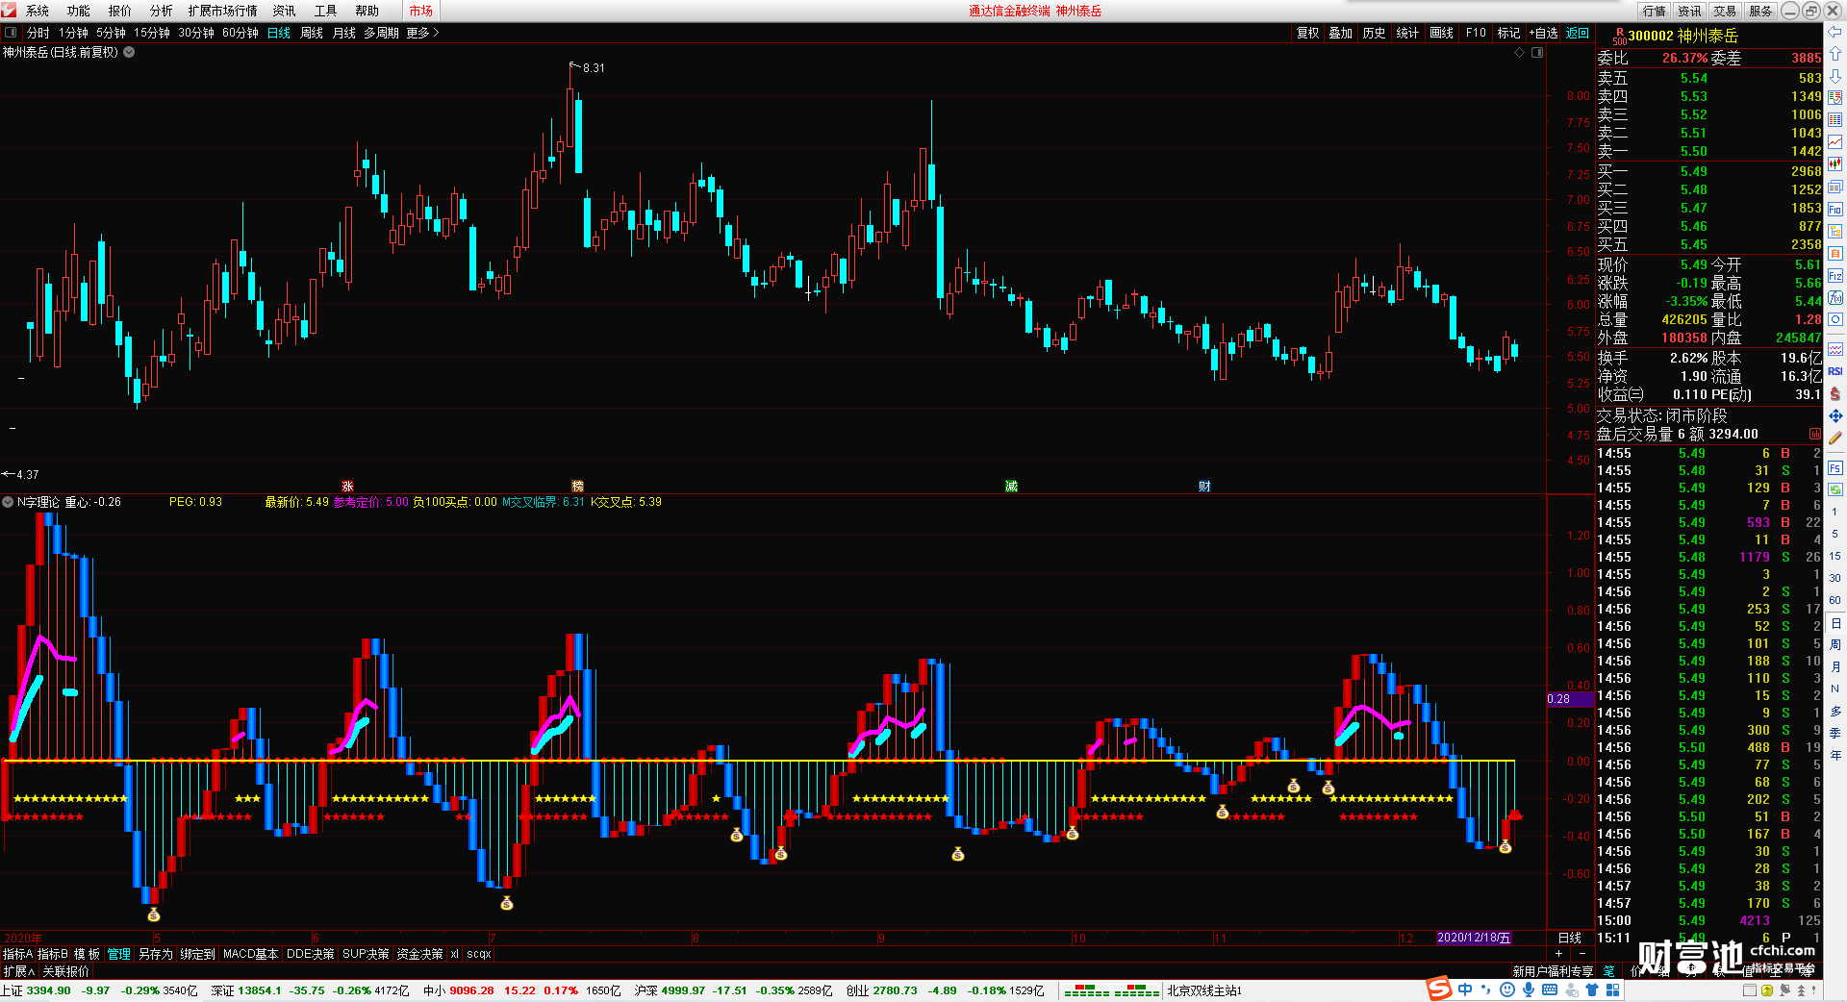Open the quote list icon with checkmark
This screenshot has width=1847, height=1002.
click(x=1835, y=98)
